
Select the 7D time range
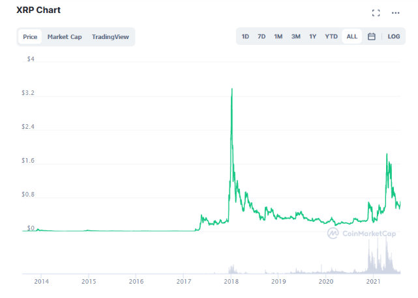(261, 36)
